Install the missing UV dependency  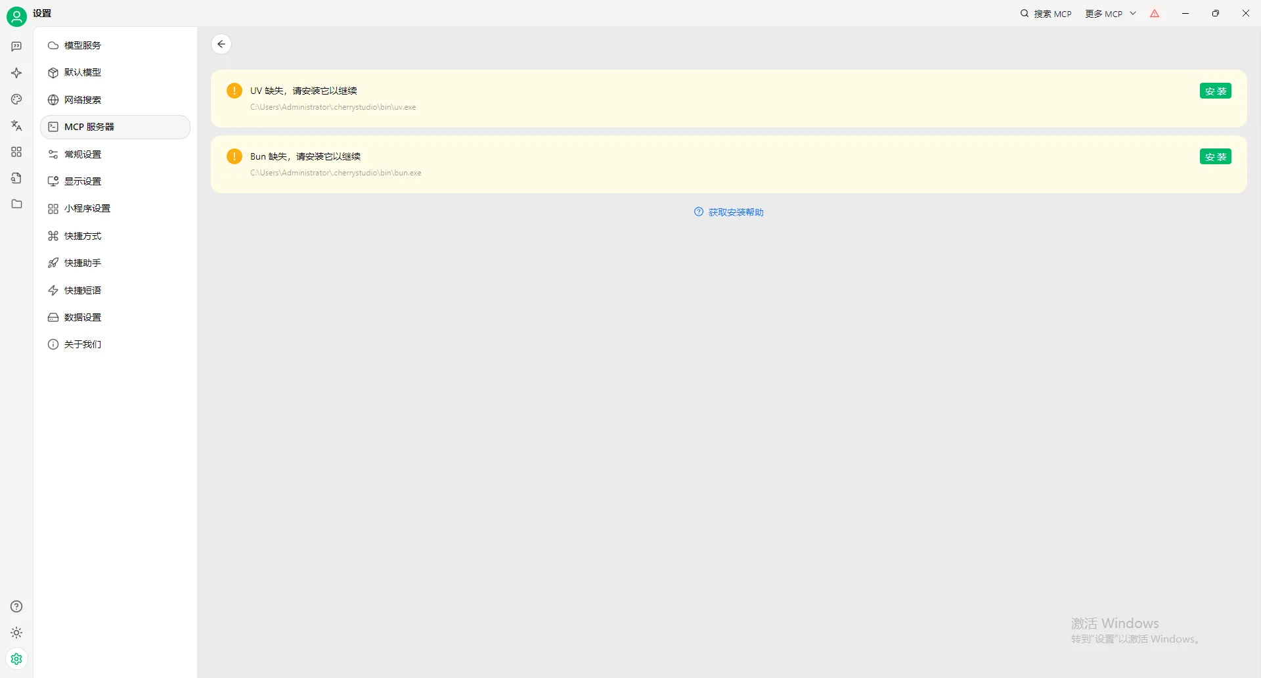(x=1215, y=91)
